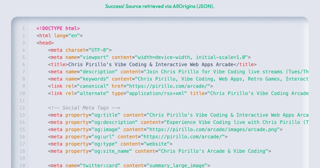
Task: Click the meta keywords line
Action: tap(178, 79)
